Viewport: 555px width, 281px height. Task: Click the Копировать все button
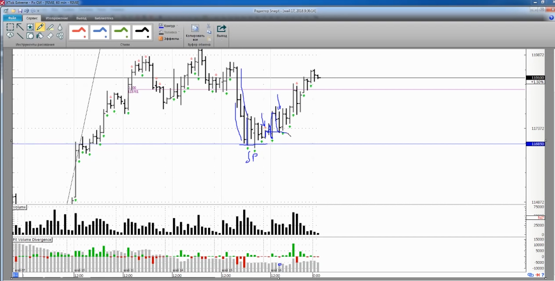[x=195, y=32]
